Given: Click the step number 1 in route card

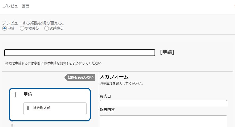Looking at the screenshot, I should click(x=15, y=95).
